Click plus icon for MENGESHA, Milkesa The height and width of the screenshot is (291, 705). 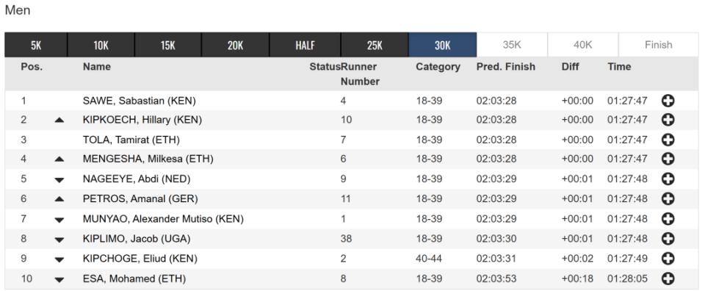[x=668, y=159]
